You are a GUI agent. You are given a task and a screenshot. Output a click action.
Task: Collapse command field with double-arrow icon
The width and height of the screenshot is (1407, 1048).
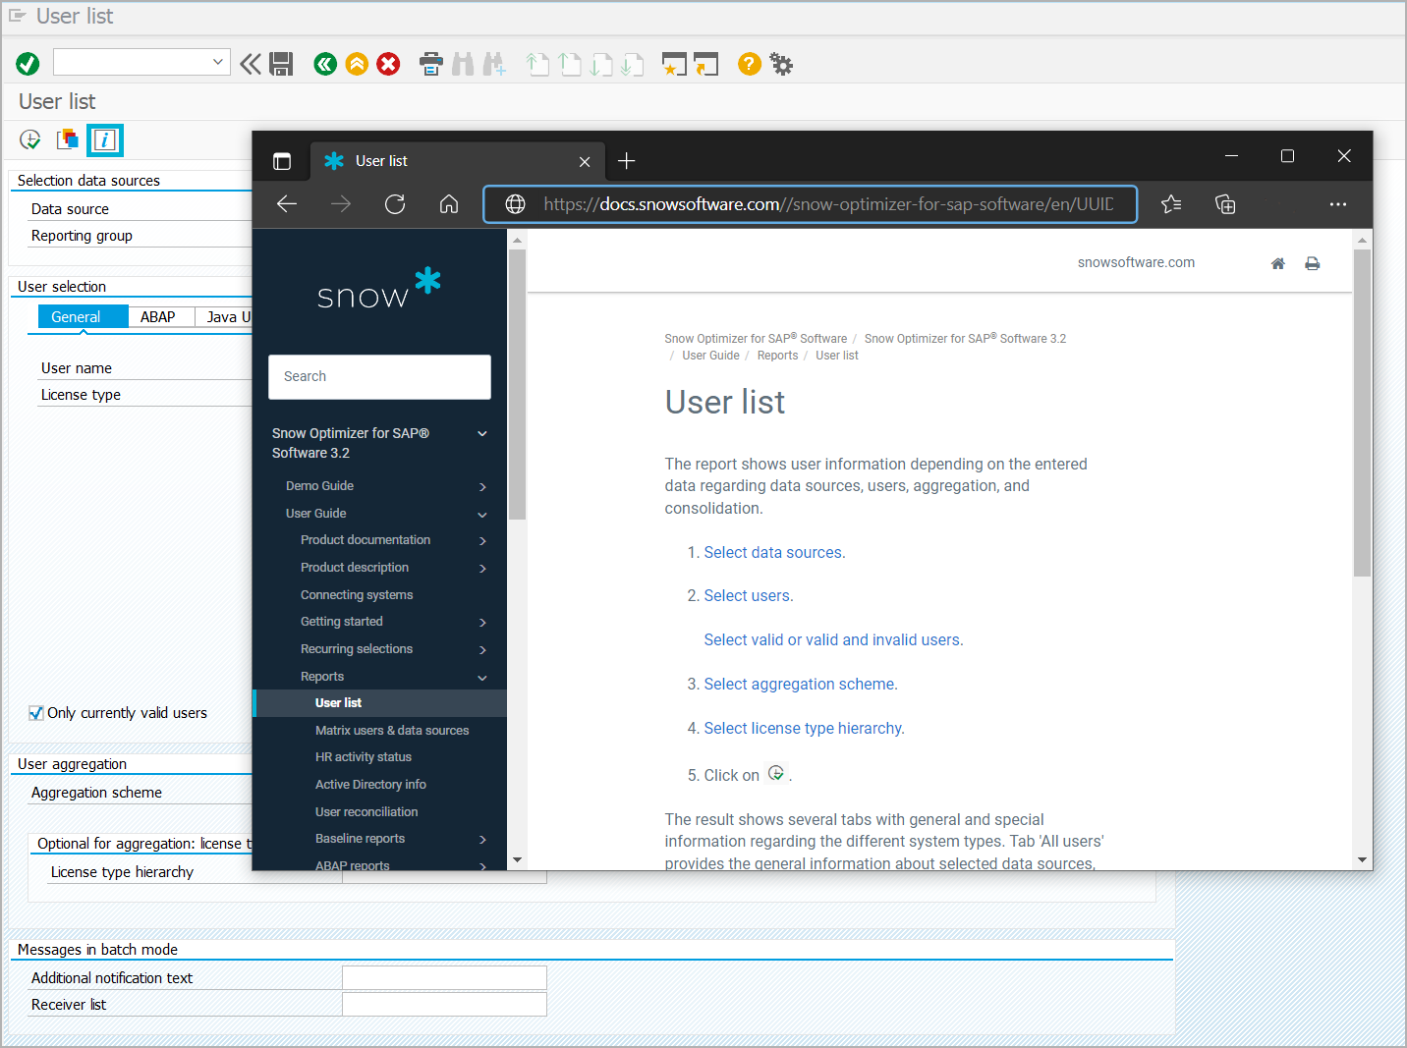point(251,64)
